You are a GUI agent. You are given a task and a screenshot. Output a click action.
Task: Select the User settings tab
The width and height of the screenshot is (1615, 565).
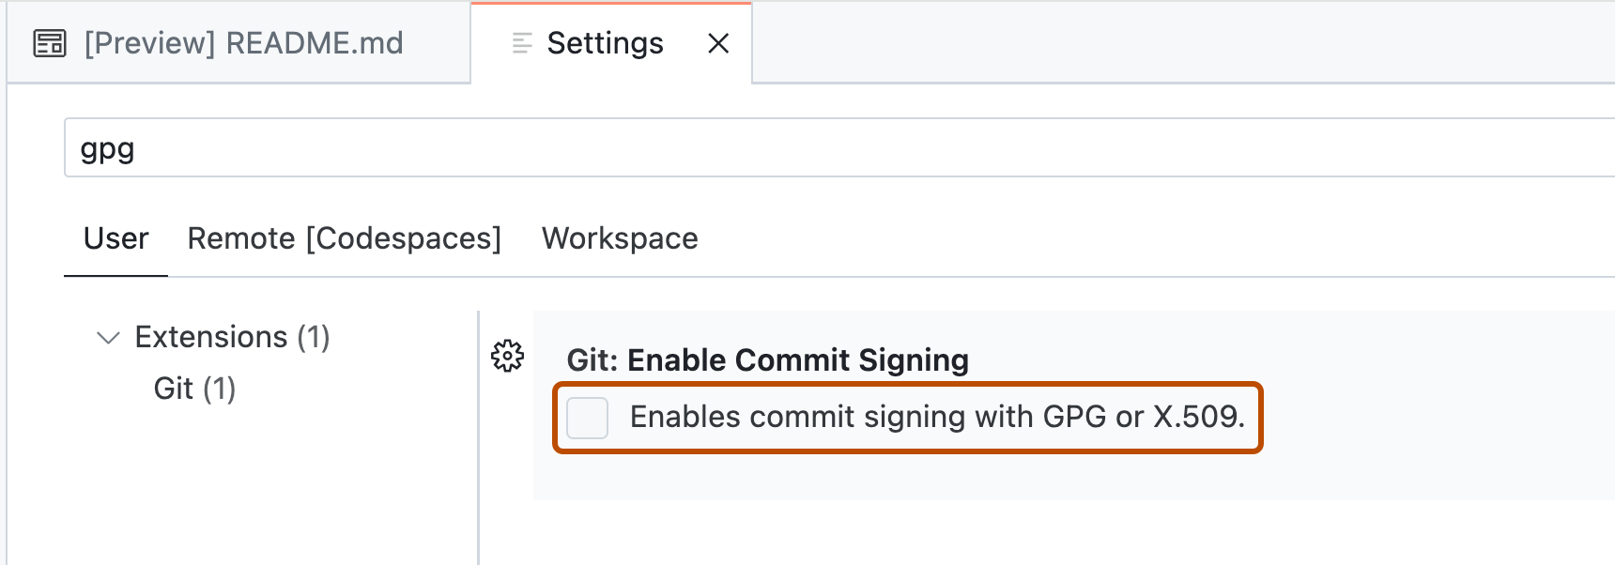click(x=115, y=238)
